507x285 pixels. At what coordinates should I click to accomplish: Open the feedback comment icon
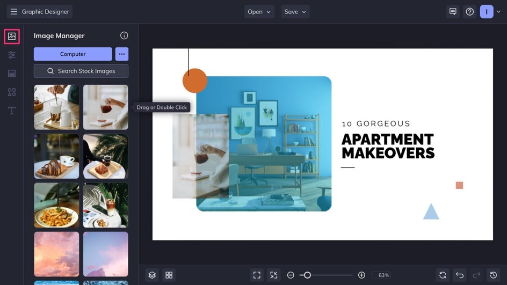(x=453, y=12)
